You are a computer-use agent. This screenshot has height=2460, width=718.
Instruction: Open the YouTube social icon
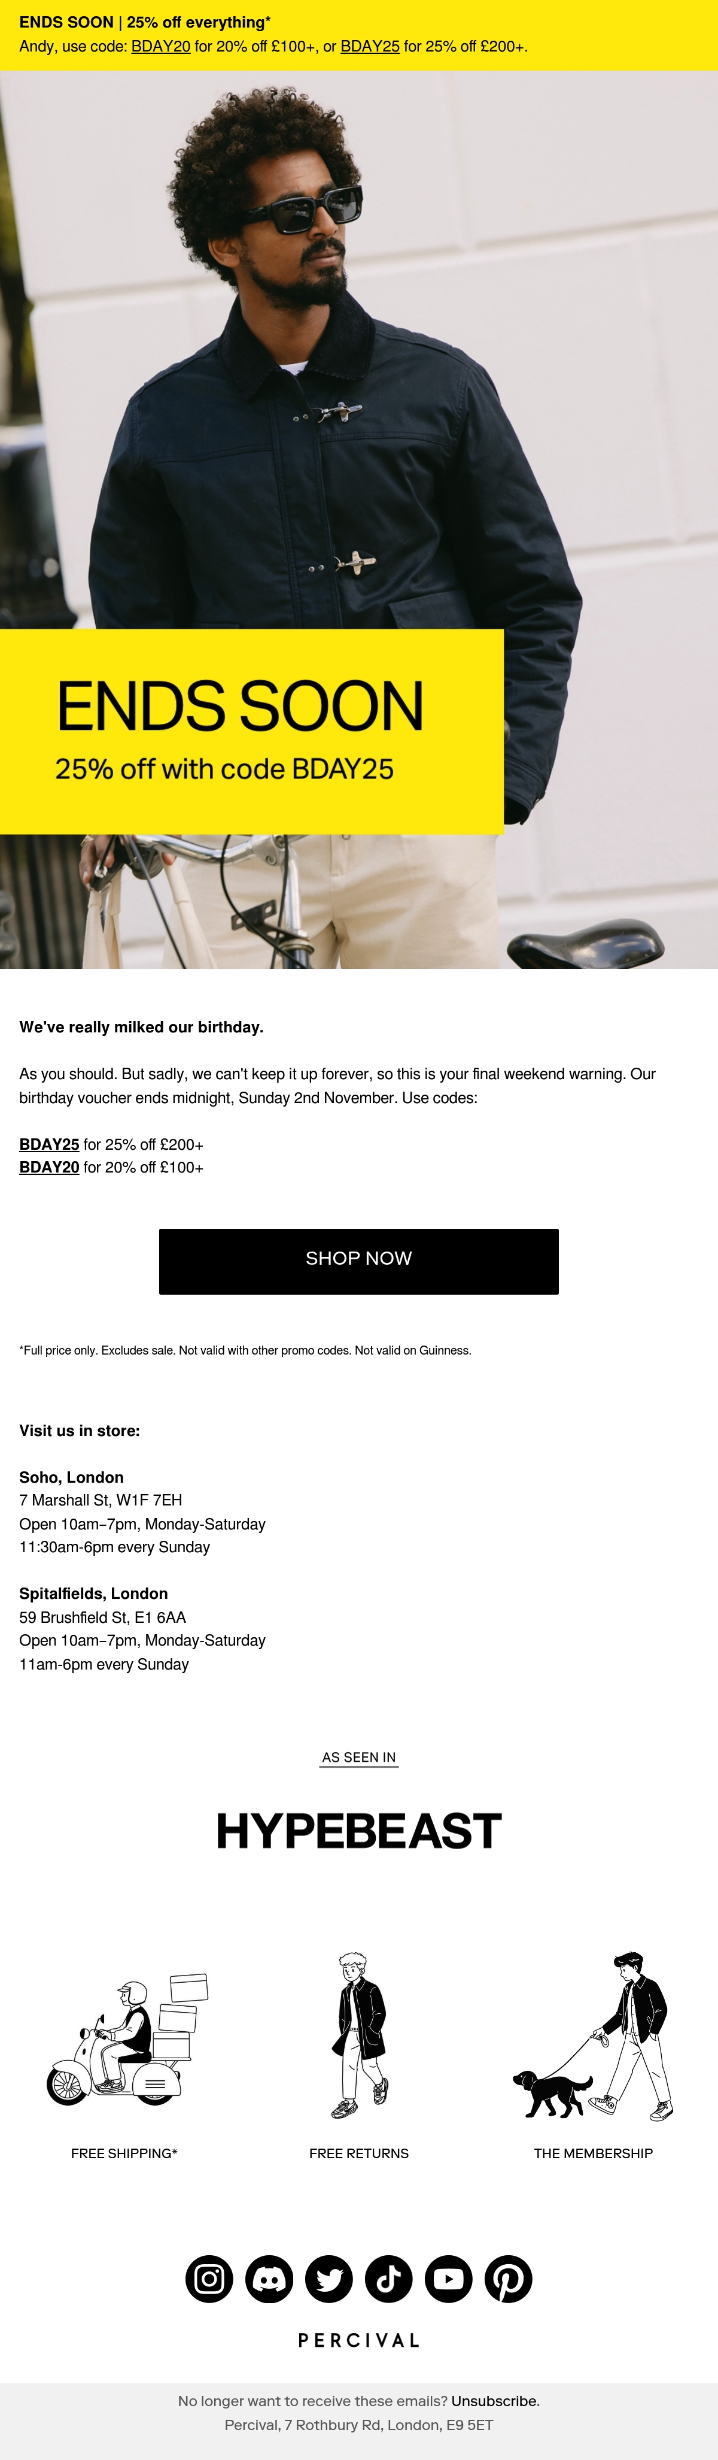pyautogui.click(x=449, y=2279)
